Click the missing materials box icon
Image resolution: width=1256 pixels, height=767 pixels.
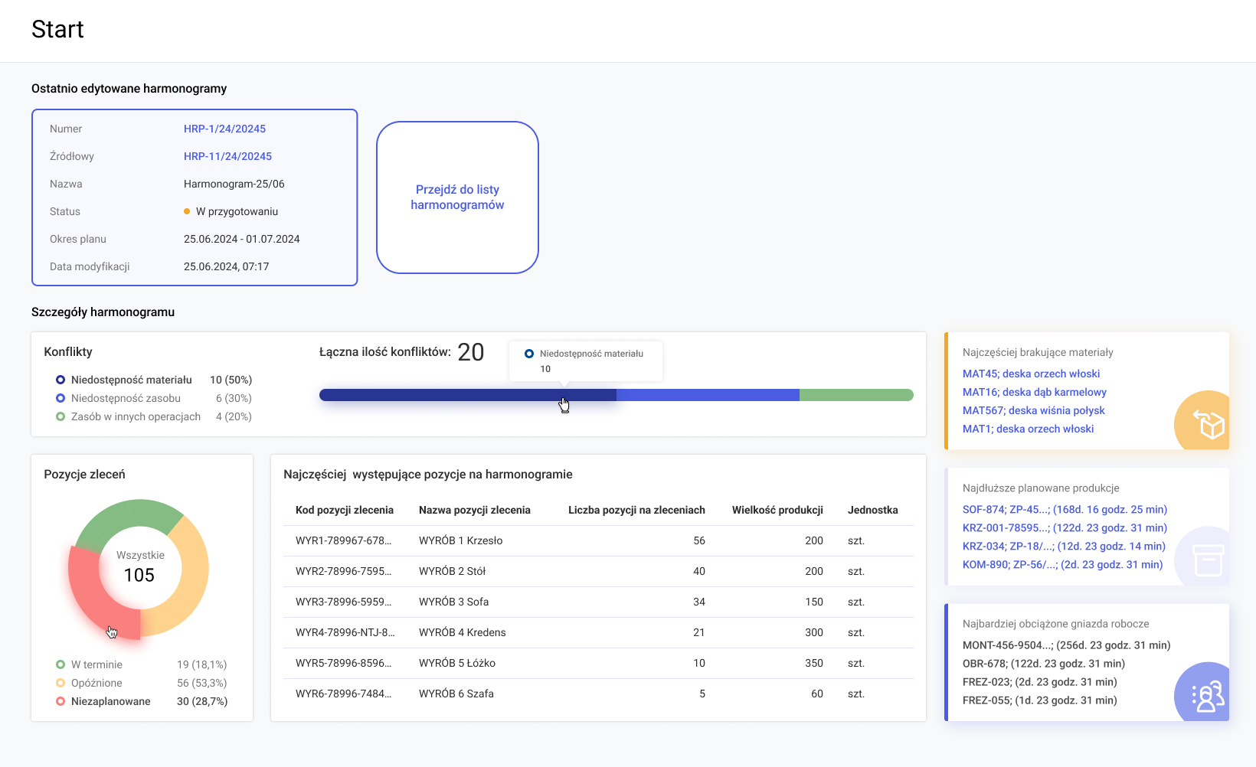(1208, 425)
